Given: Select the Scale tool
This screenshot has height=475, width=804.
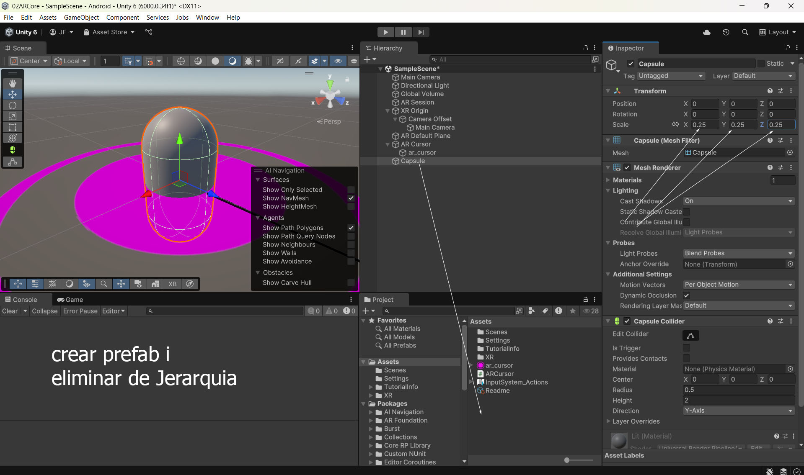Looking at the screenshot, I should 13,116.
